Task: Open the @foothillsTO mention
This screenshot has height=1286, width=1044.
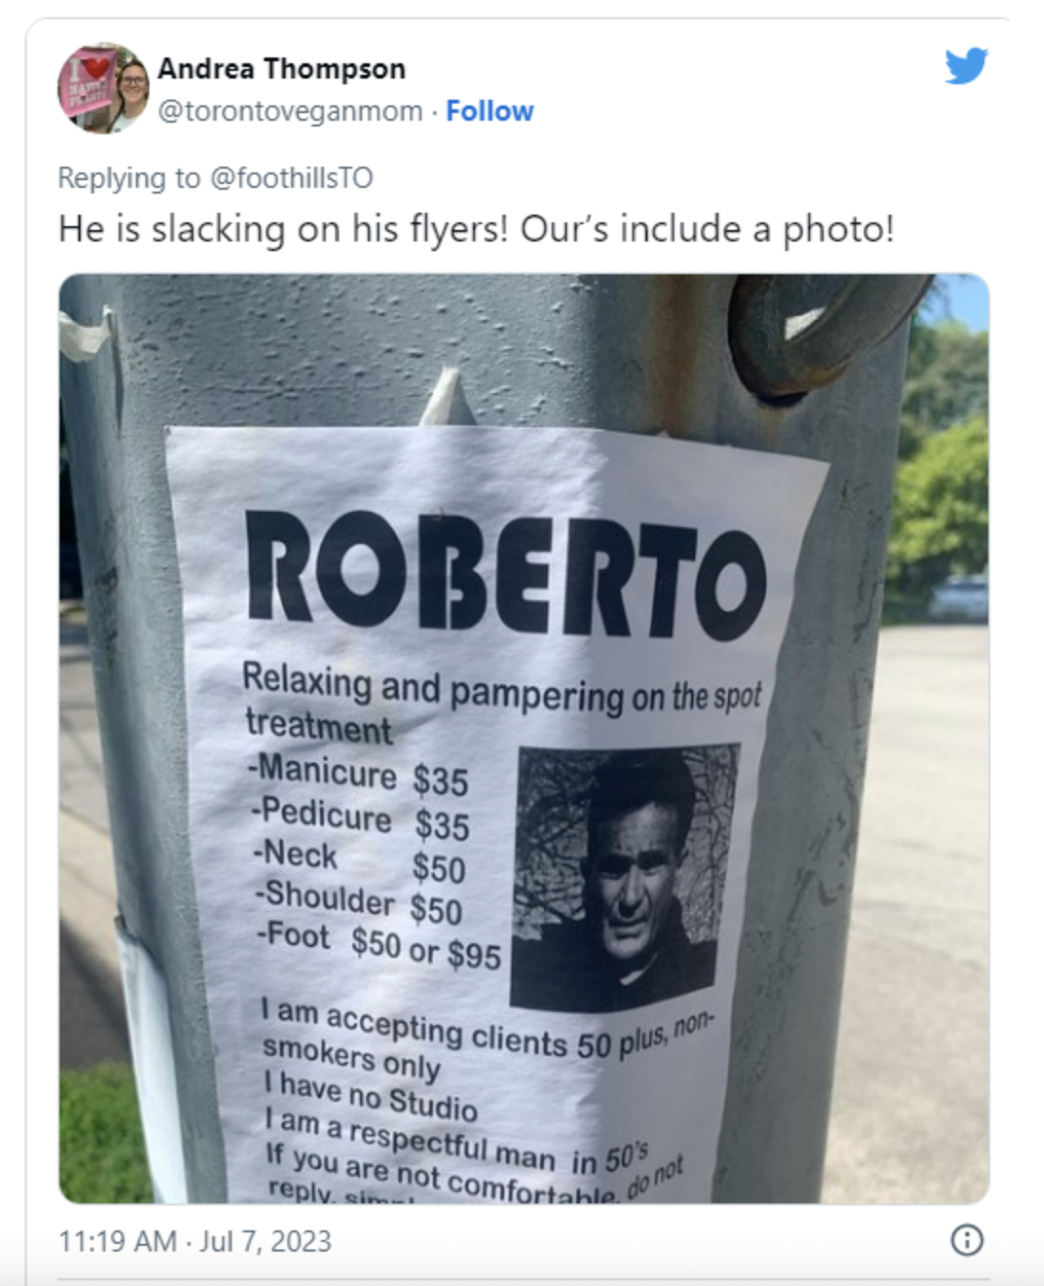Action: [x=291, y=178]
